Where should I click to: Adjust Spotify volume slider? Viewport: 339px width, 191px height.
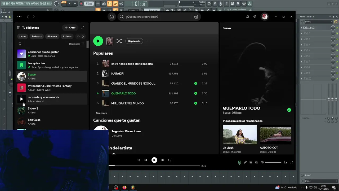pos(273,162)
